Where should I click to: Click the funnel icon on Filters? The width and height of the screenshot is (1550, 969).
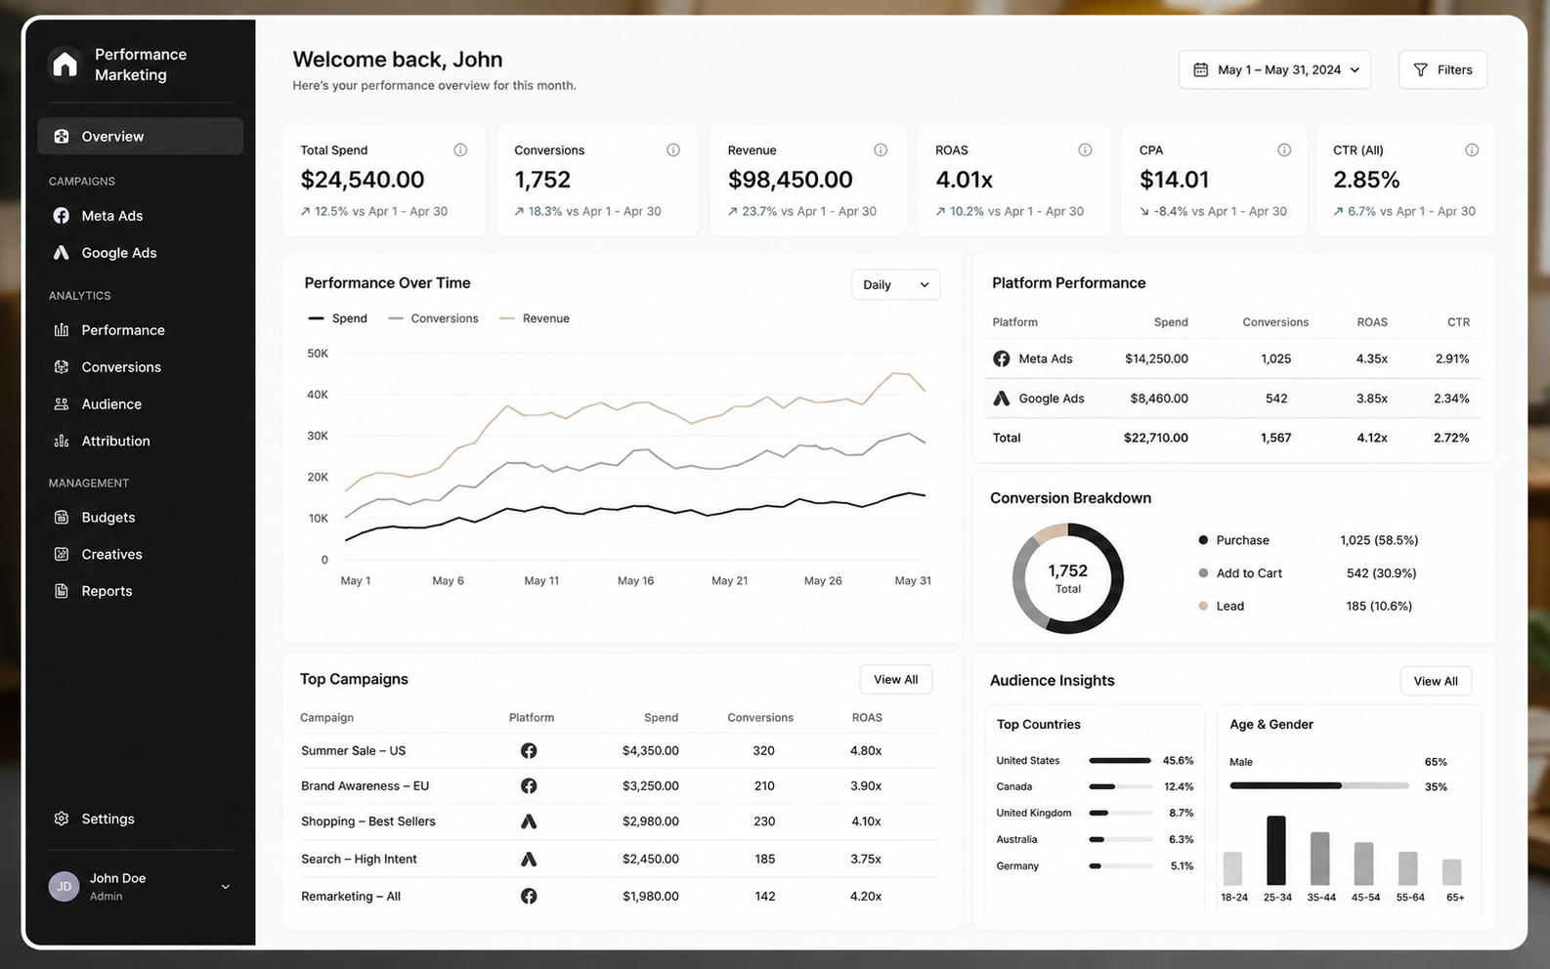[1421, 70]
